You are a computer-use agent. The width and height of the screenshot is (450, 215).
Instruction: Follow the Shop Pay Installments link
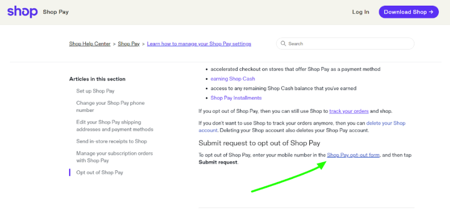coord(236,98)
